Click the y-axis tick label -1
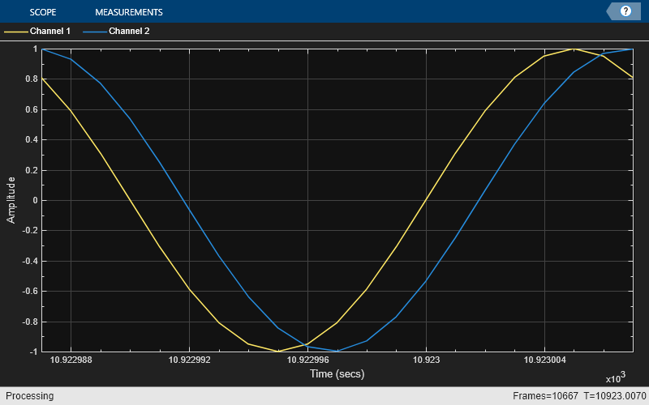This screenshot has width=649, height=405. (33, 352)
